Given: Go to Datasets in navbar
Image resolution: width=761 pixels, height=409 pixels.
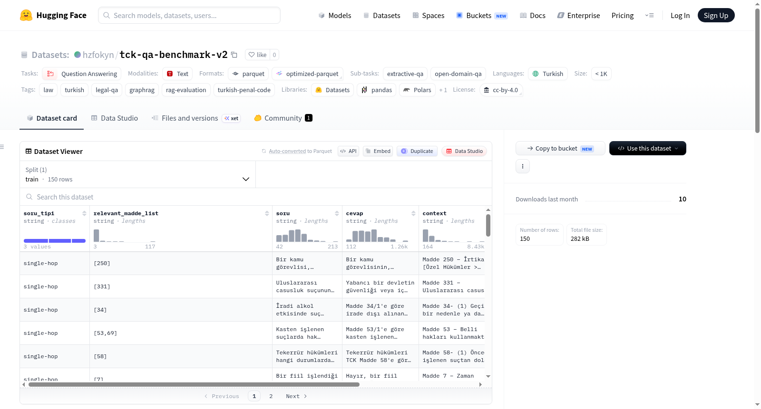Looking at the screenshot, I should [x=381, y=15].
